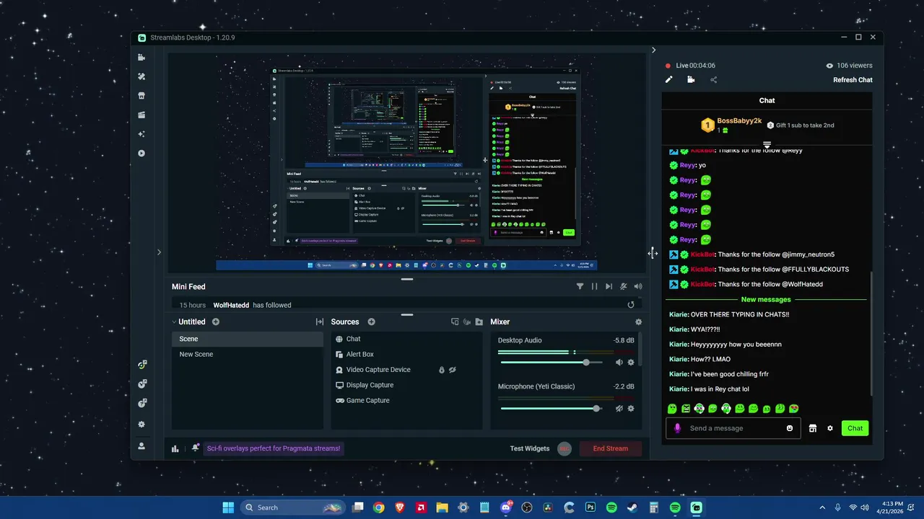Click the Send a message field
924x519 pixels.
[734, 428]
